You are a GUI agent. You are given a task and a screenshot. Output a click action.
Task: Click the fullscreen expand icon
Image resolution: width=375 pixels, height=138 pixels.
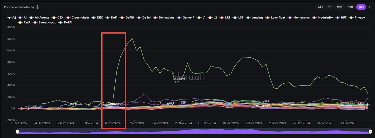(371, 7)
